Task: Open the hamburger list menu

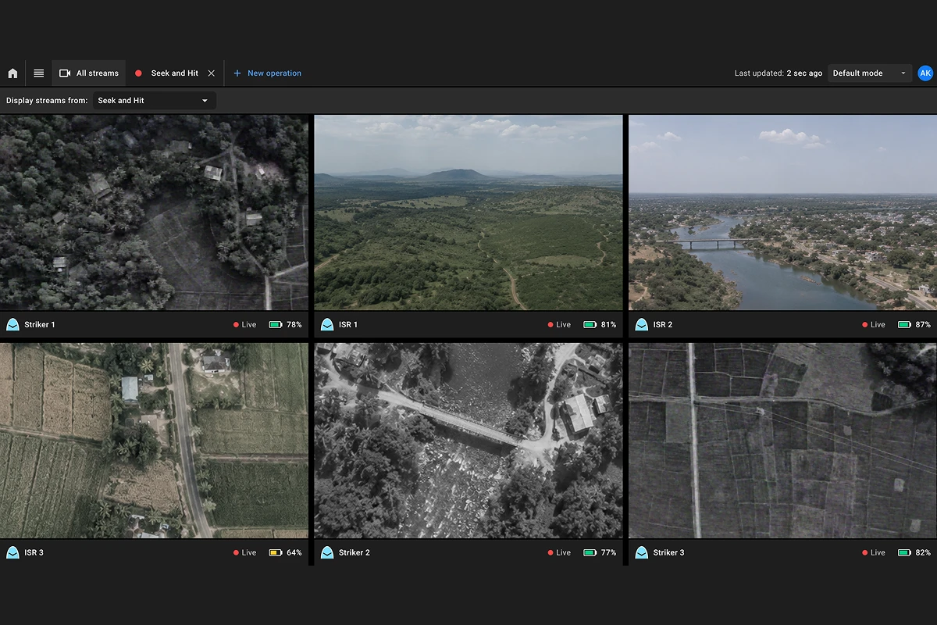Action: 38,73
